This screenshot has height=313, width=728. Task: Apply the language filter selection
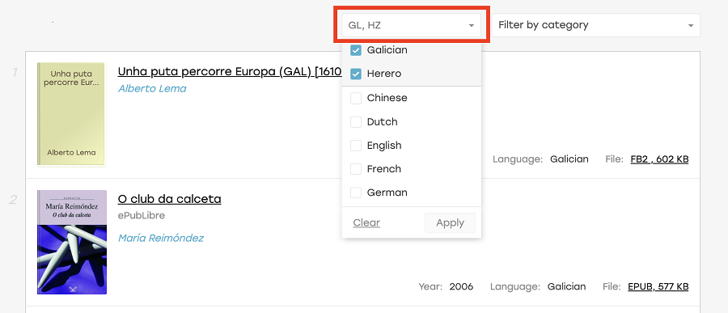click(450, 223)
